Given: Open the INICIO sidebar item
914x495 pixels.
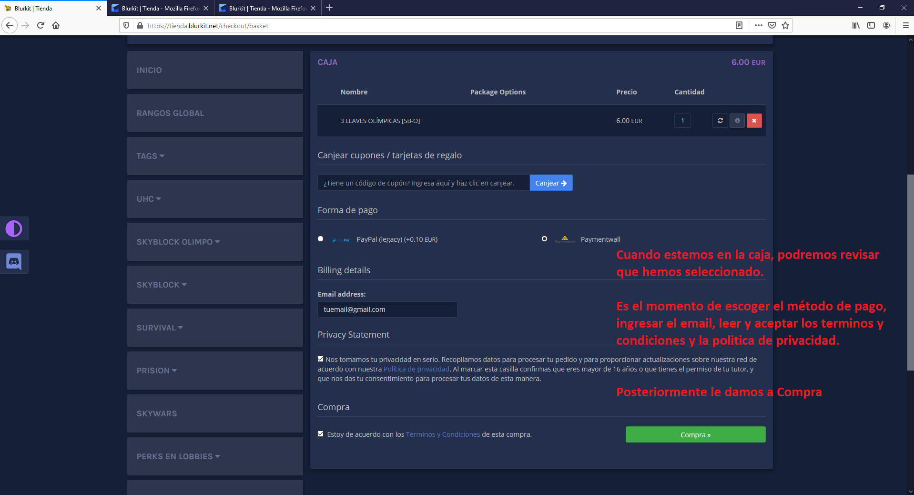Looking at the screenshot, I should [x=215, y=70].
